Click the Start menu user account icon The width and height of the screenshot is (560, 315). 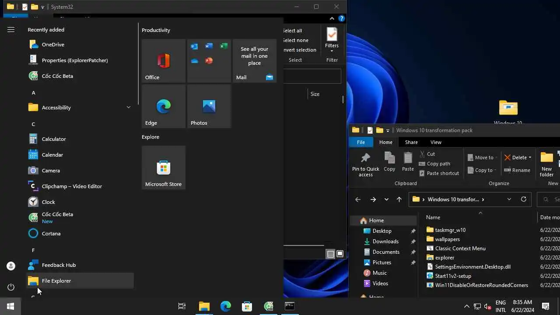11,266
